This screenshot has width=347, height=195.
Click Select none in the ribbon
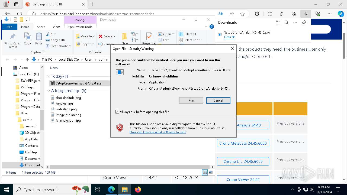click(x=189, y=40)
